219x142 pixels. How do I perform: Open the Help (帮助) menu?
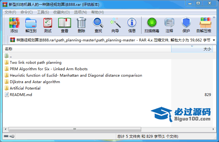coord(97,12)
